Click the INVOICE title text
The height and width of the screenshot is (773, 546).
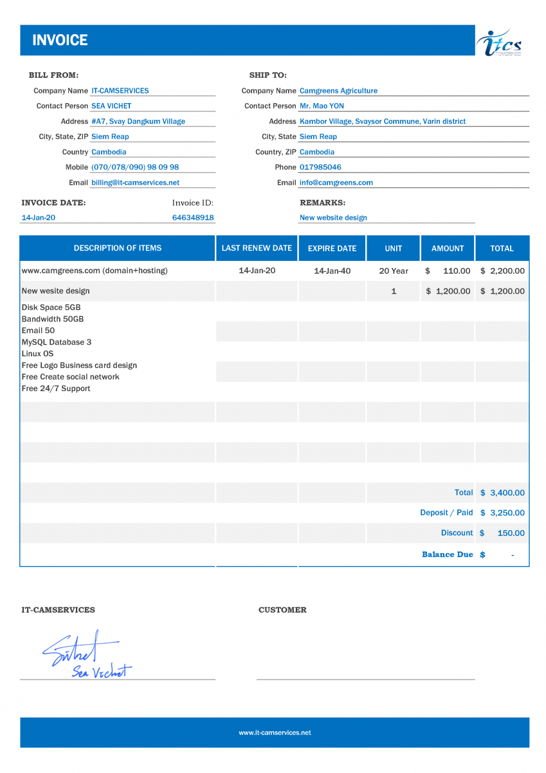click(x=60, y=40)
